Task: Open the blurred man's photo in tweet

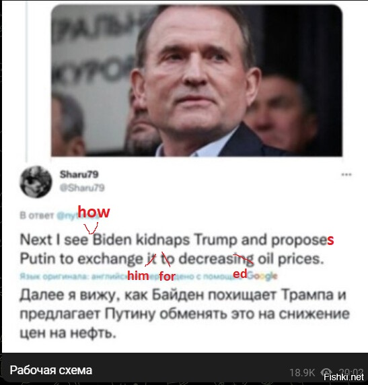Action: (196, 80)
